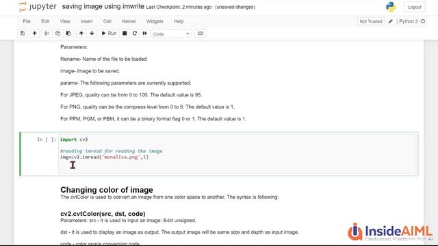Click the 'Parameters:' markdown text
438x246 pixels.
74,47
